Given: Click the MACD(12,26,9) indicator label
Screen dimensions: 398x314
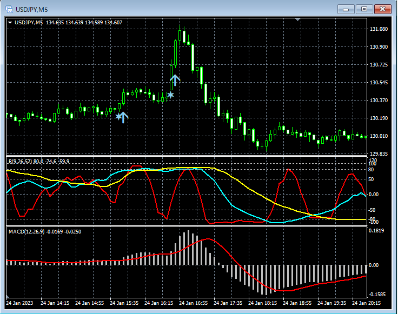Looking at the screenshot, I should [x=45, y=231].
